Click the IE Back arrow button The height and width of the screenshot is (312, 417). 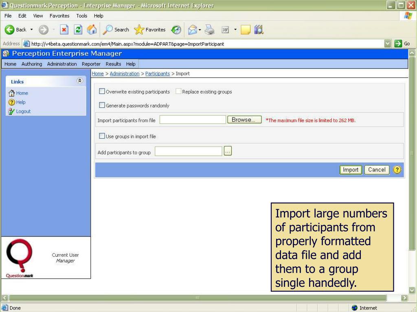tap(10, 30)
